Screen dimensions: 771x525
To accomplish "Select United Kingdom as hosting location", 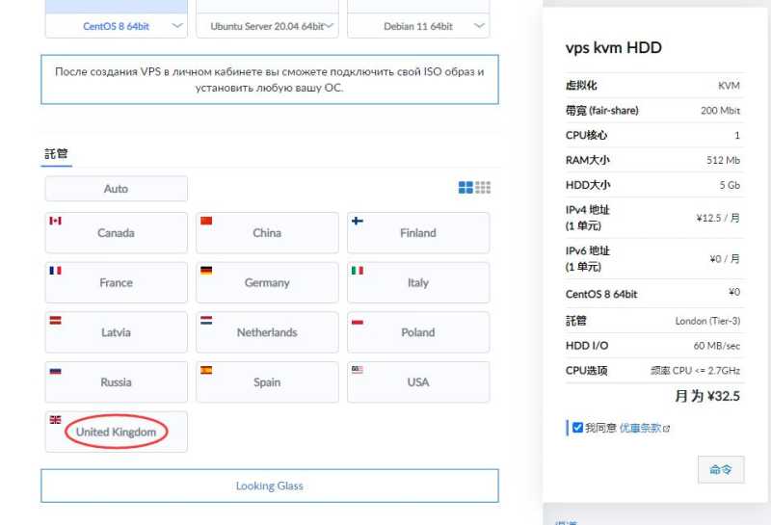I will click(x=116, y=432).
